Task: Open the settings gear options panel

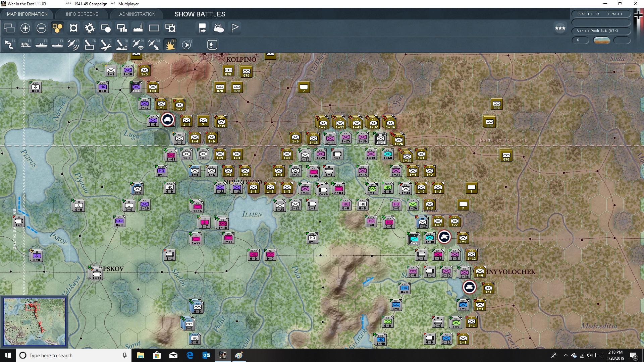Action: tap(90, 28)
